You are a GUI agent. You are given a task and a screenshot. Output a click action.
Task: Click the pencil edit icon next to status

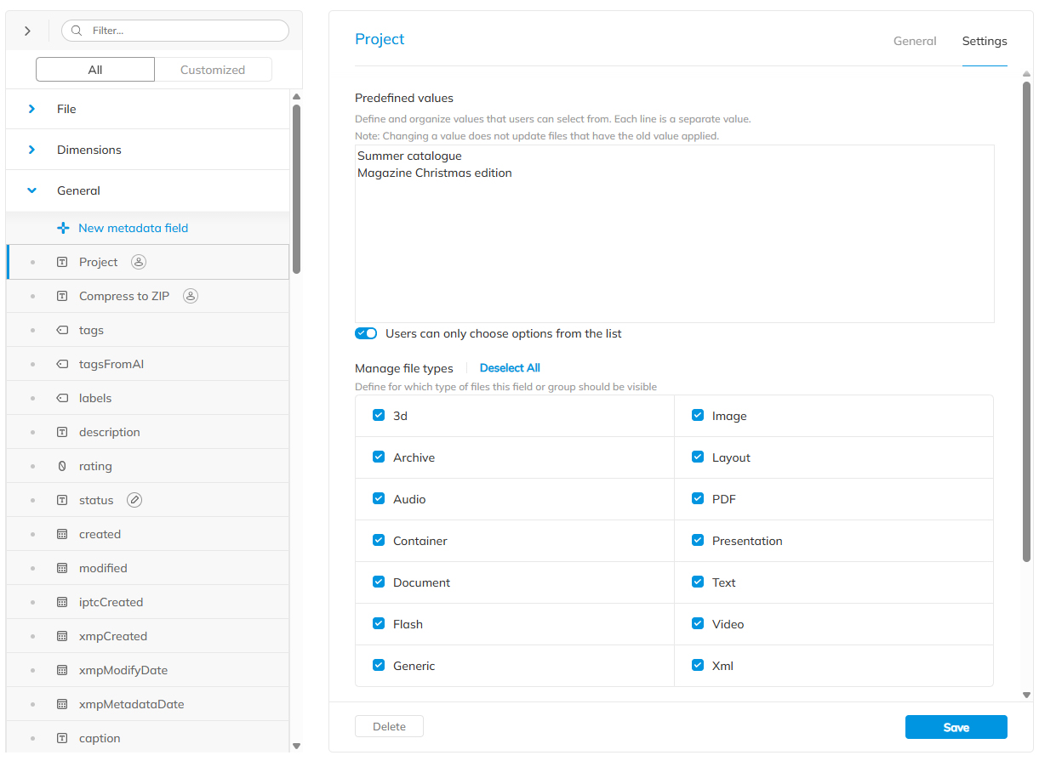tap(134, 500)
